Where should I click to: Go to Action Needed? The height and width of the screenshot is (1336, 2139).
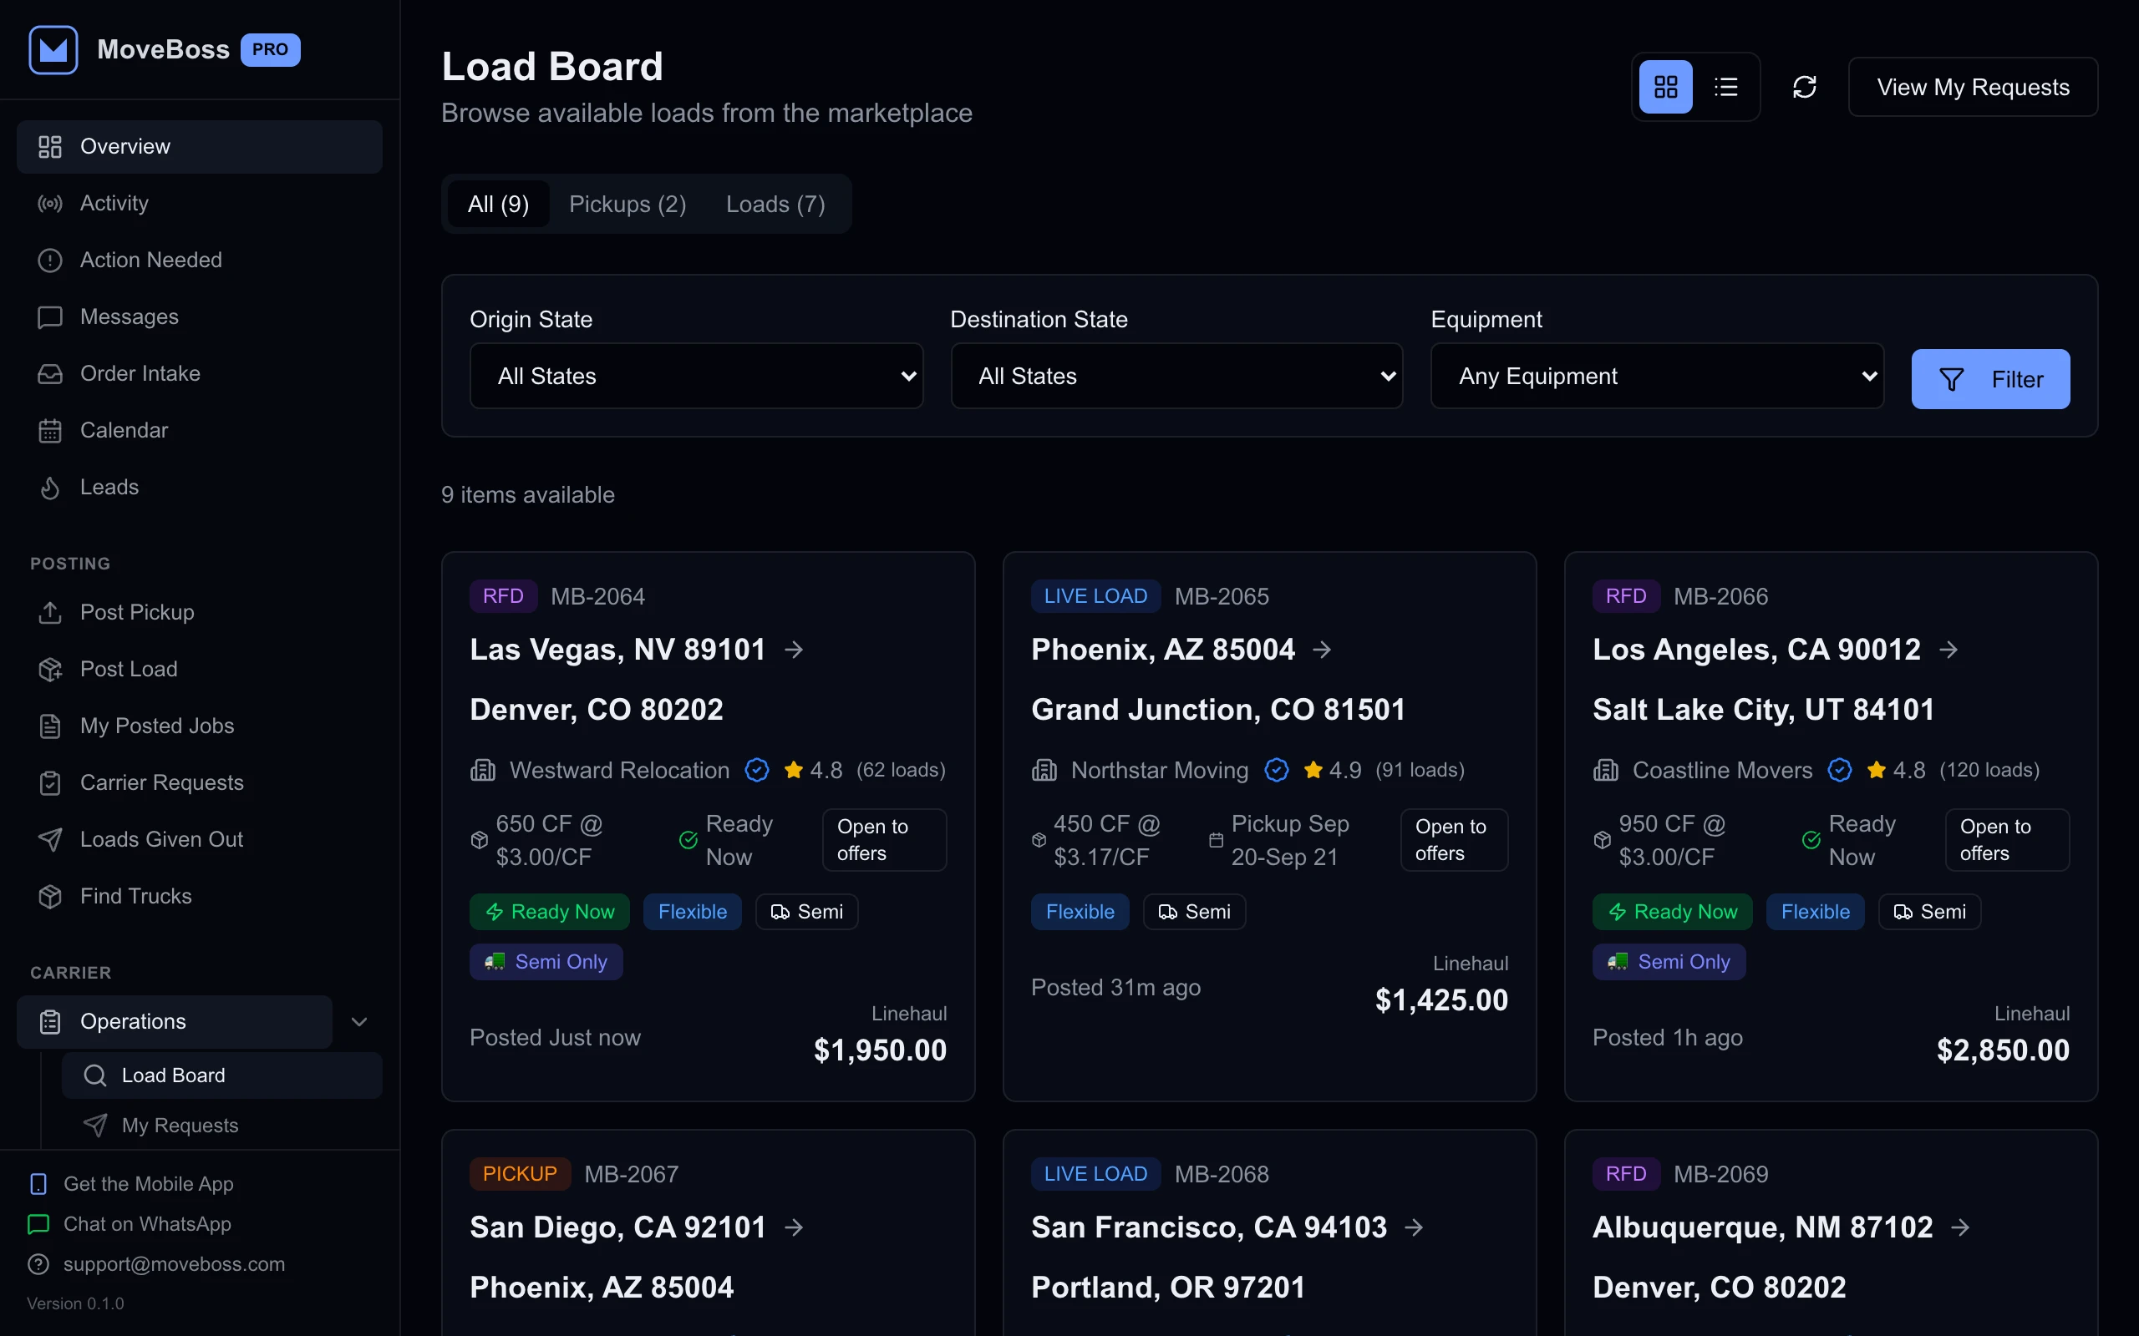coord(200,260)
